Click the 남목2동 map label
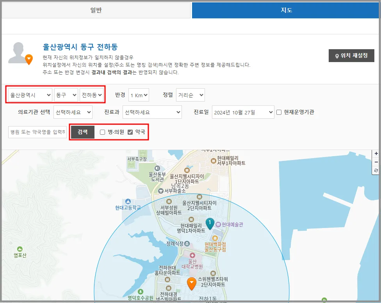This screenshot has height=303, width=381. 180,186
